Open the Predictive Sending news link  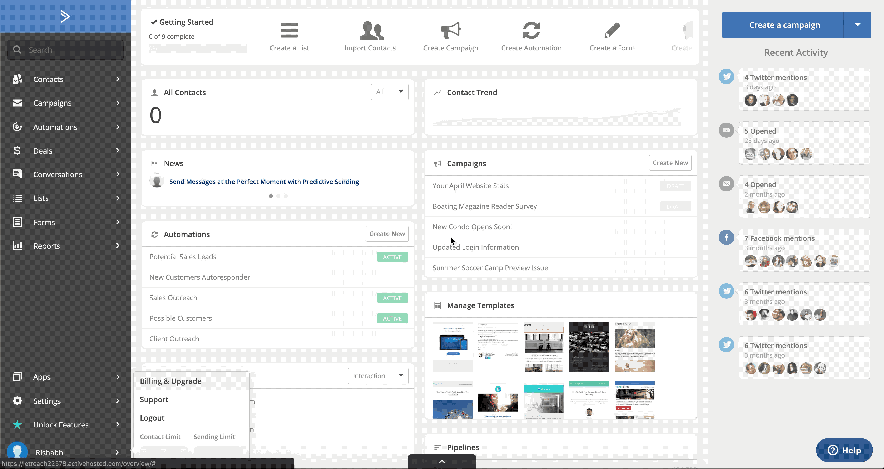(264, 182)
